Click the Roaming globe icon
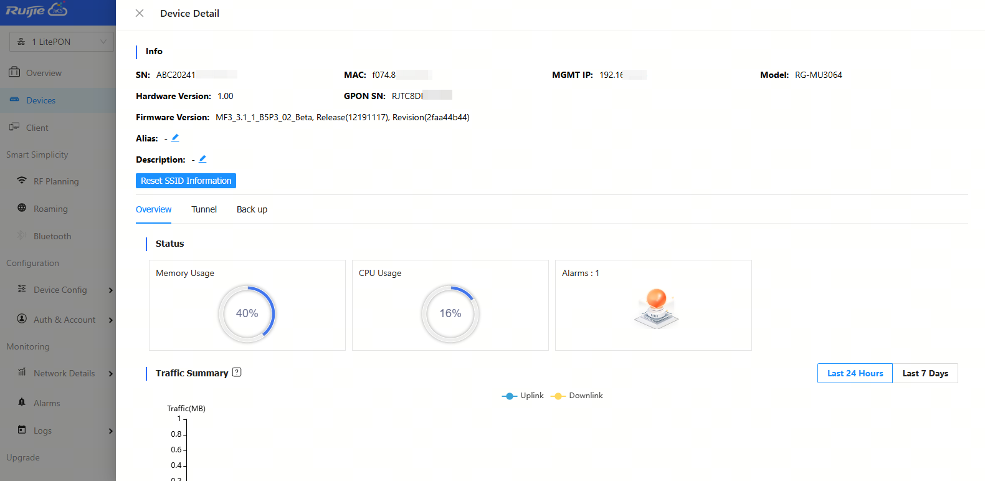 click(22, 208)
